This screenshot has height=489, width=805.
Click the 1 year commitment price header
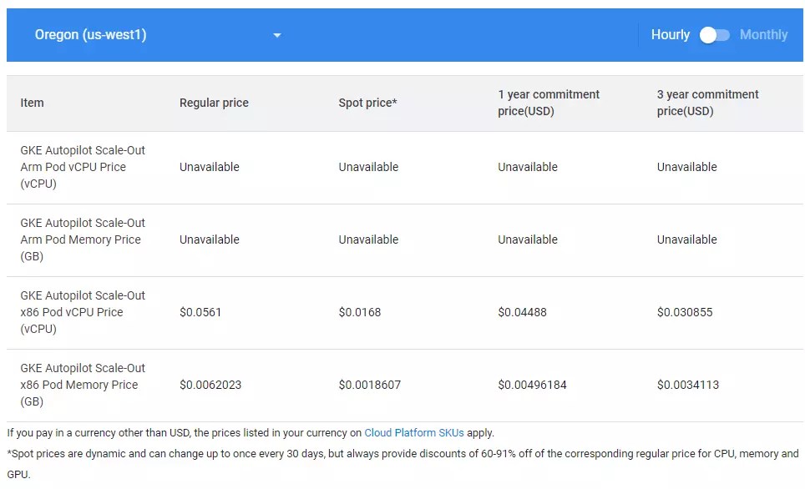click(x=549, y=102)
